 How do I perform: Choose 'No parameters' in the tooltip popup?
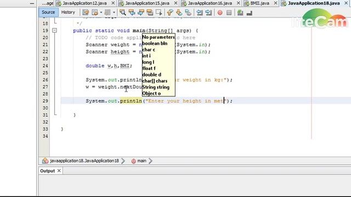[158, 37]
